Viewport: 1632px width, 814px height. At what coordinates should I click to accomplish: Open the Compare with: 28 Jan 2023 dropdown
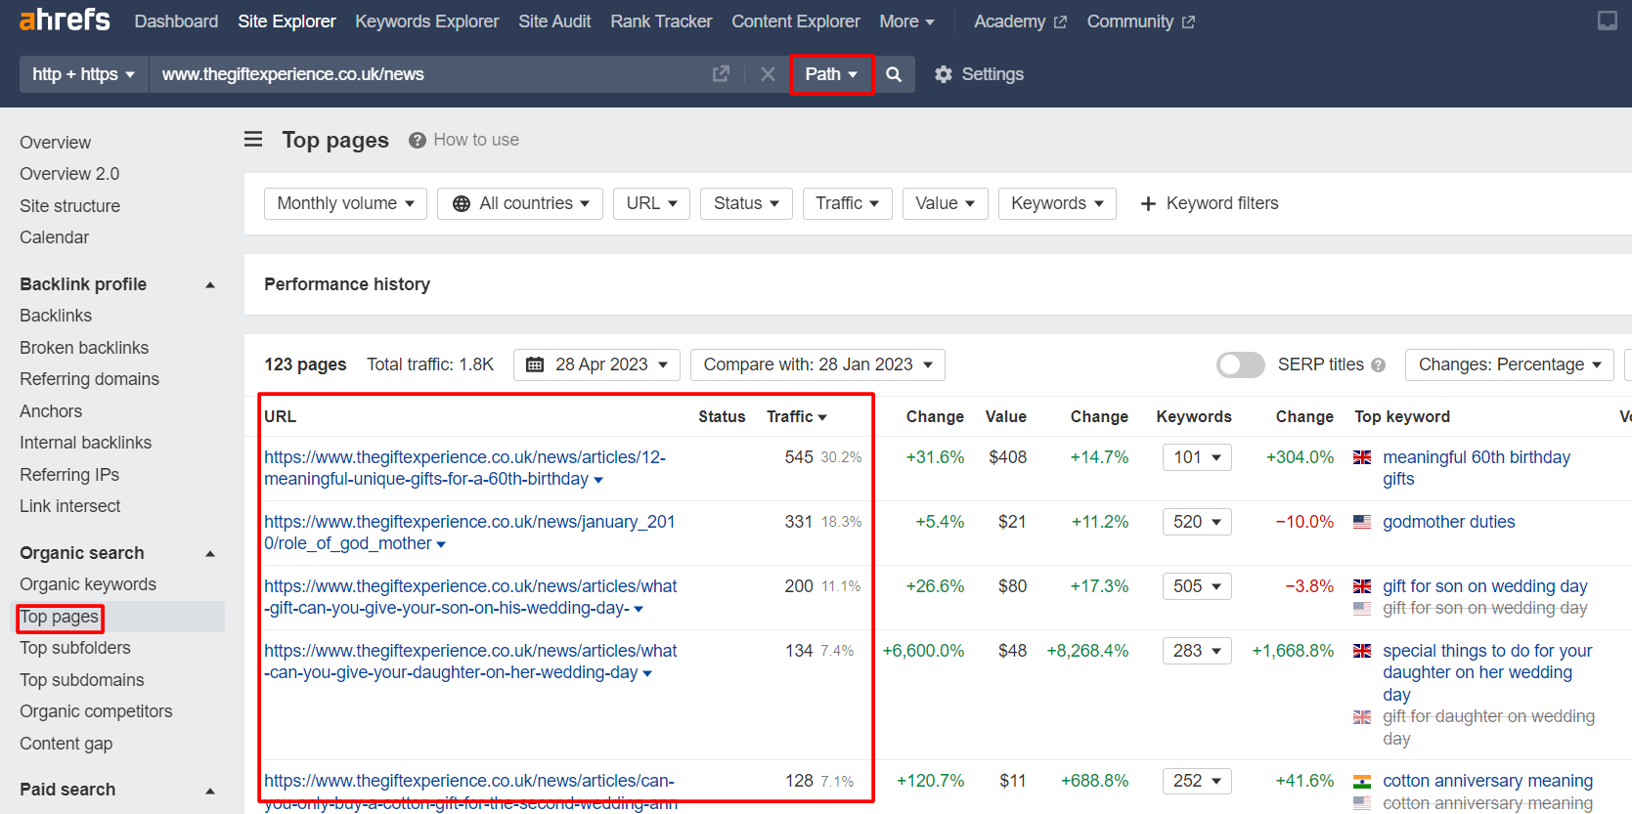click(817, 364)
